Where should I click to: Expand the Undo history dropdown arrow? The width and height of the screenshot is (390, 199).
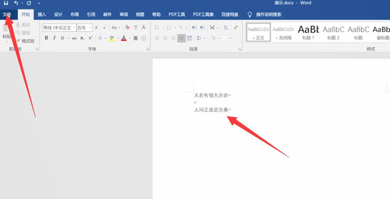click(22, 3)
